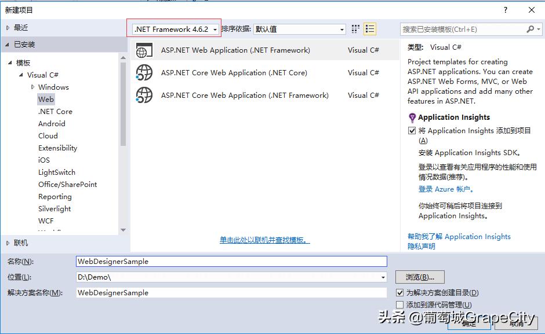Expand the 最近 section

pos(8,28)
